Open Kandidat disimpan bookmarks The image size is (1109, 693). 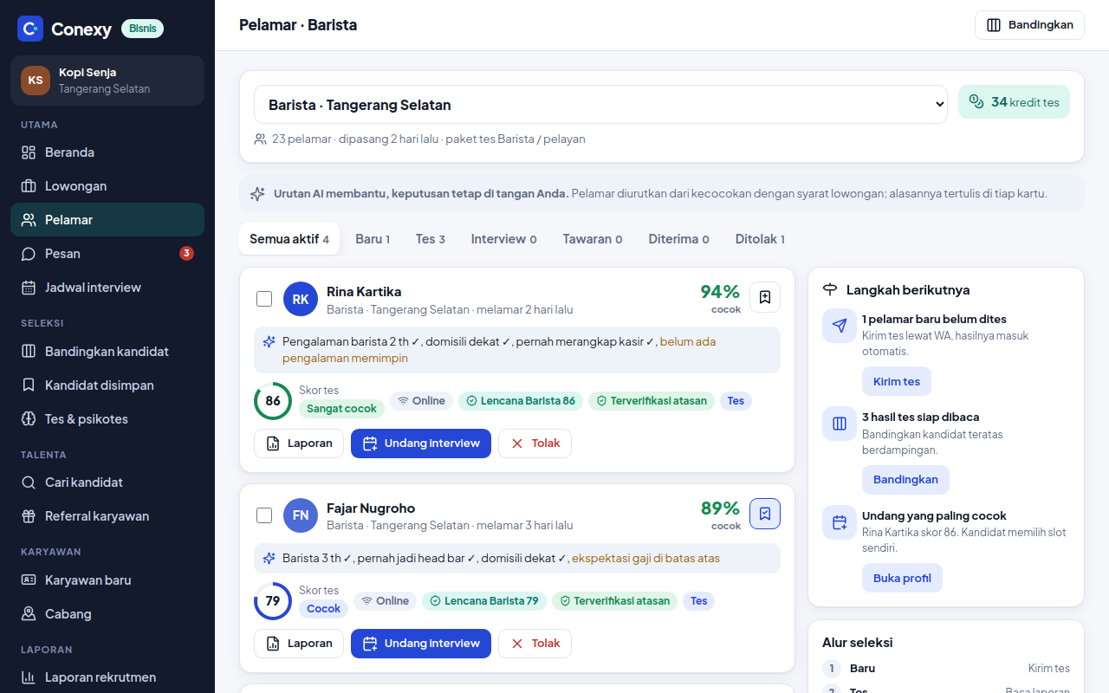point(107,385)
